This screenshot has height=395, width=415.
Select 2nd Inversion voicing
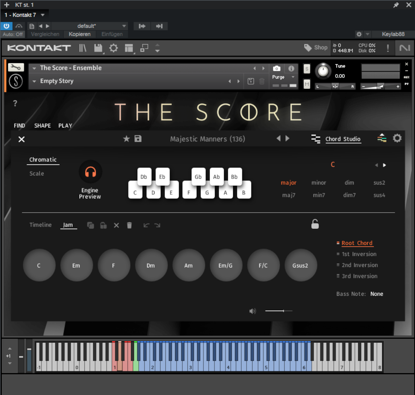[360, 265]
